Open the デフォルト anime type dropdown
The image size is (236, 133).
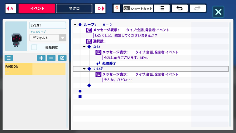(x=48, y=38)
